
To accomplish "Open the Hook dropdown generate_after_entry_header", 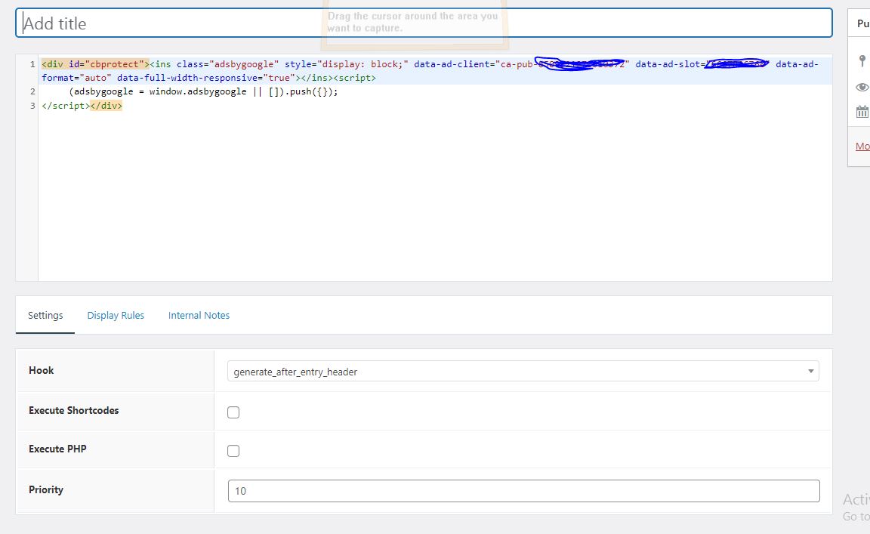I will (523, 372).
